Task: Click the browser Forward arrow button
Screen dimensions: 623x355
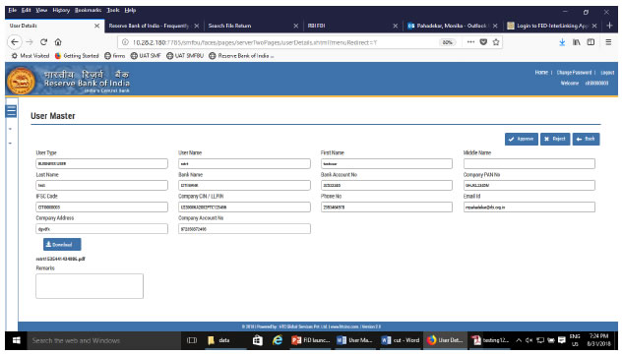Action: point(30,42)
